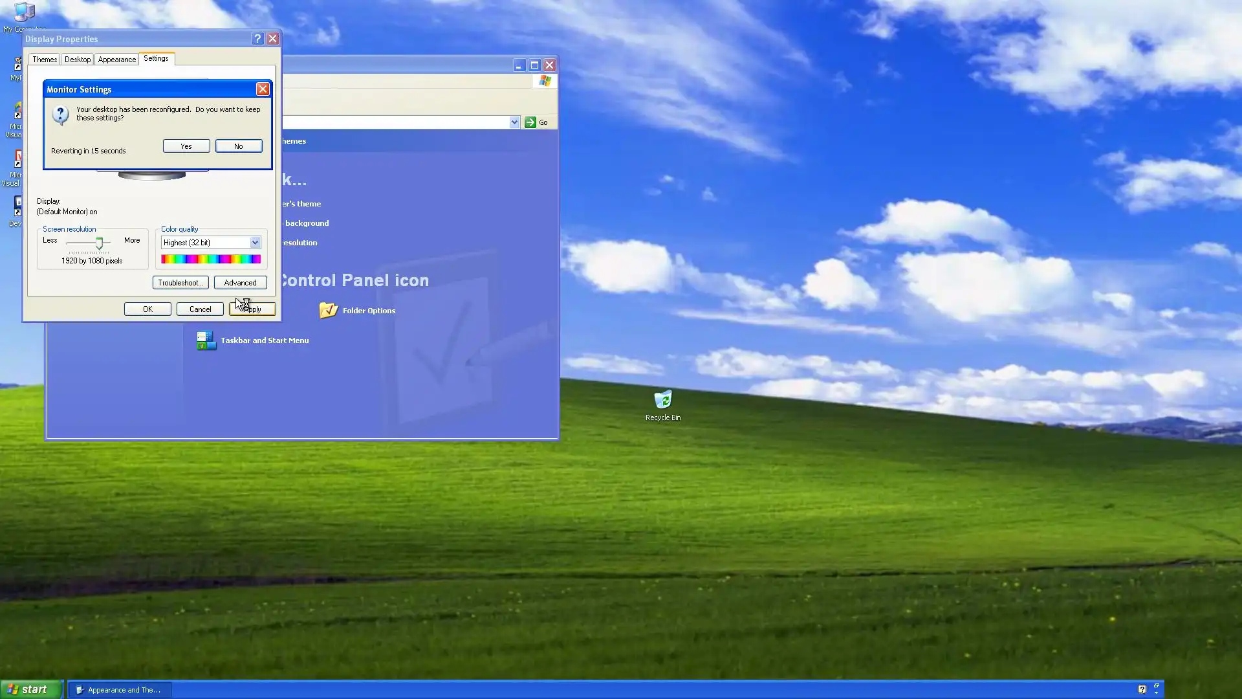Open the Start menu
The height and width of the screenshot is (699, 1242).
pyautogui.click(x=30, y=689)
